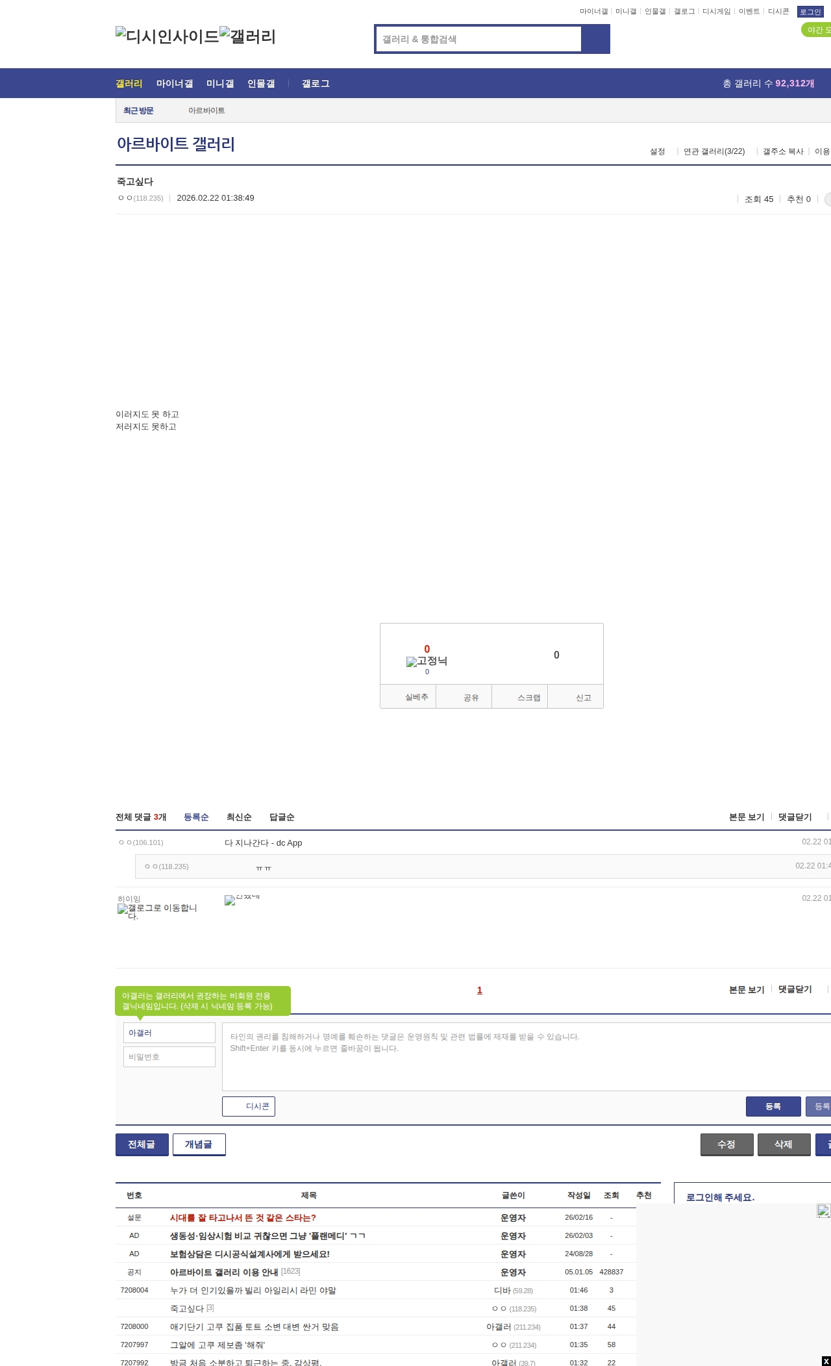Viewport: 831px width, 1366px height.
Task: Click the 디시인사이드 logo image
Action: click(x=167, y=36)
